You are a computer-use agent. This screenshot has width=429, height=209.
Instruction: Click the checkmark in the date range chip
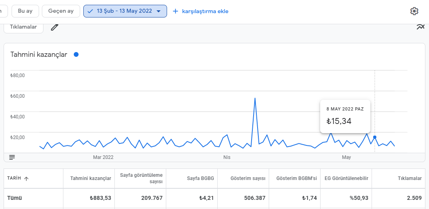click(x=90, y=11)
